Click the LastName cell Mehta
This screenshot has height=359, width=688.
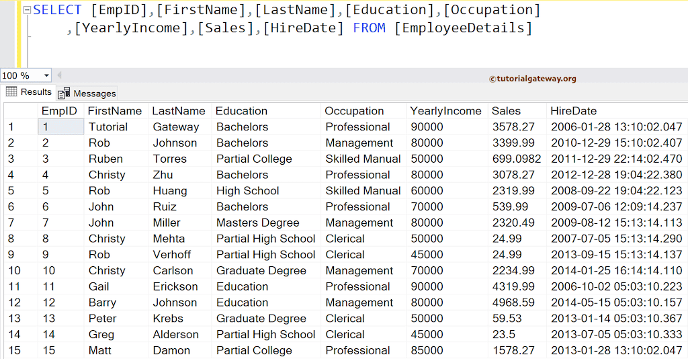[x=180, y=239]
